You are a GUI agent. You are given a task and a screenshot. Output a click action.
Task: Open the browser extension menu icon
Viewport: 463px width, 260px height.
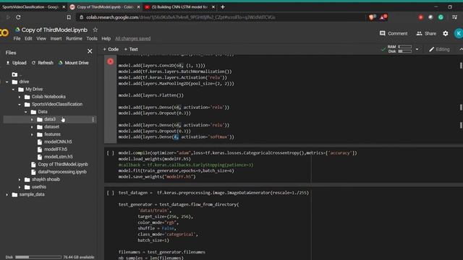(x=455, y=17)
